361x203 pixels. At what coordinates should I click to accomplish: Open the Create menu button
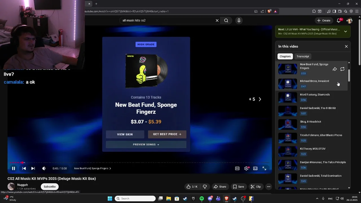(323, 20)
